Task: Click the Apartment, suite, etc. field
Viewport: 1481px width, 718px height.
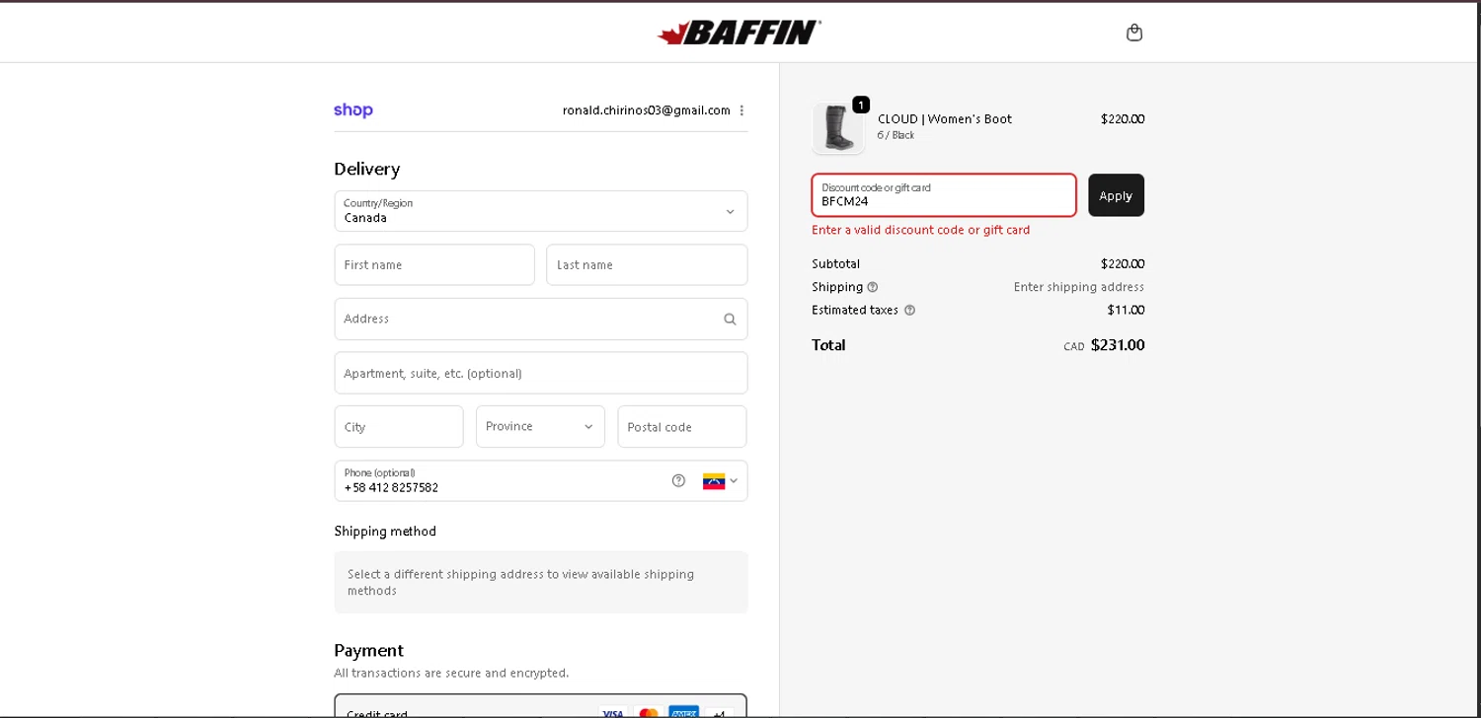Action: [x=541, y=373]
